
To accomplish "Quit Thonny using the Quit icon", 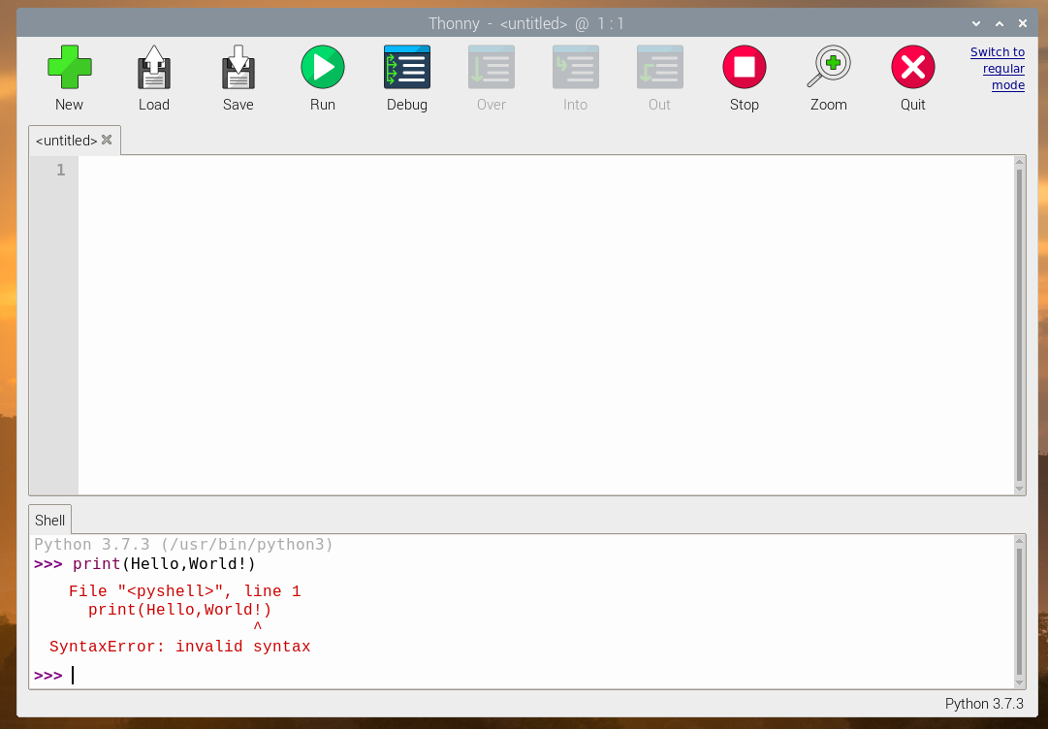I will pos(913,68).
